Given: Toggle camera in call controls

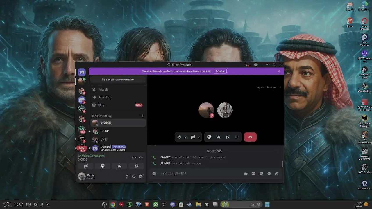Looking at the screenshot, I should 193,137.
